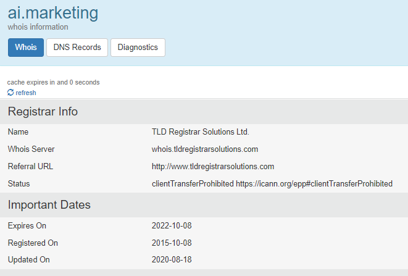
Task: Click the Registrar Info section header
Action: tap(43, 112)
